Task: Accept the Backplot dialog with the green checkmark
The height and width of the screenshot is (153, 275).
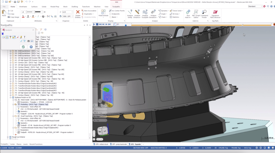Action: 23,47
